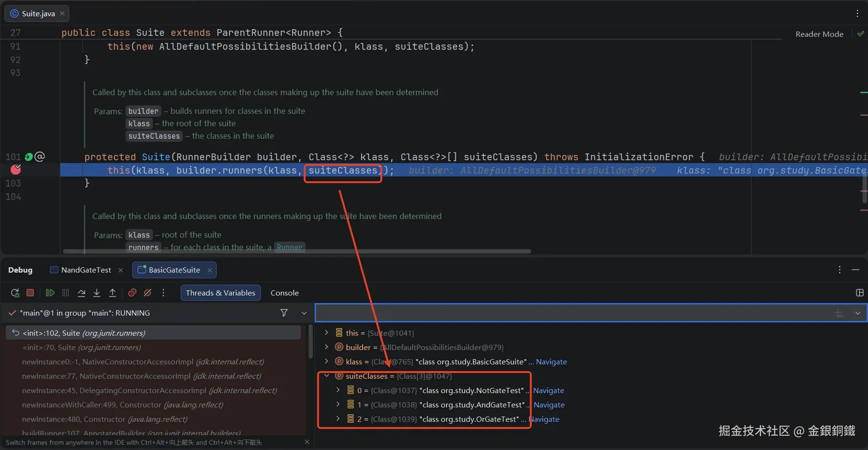Expand suiteClasses element 1 AndGateTest

click(x=338, y=405)
